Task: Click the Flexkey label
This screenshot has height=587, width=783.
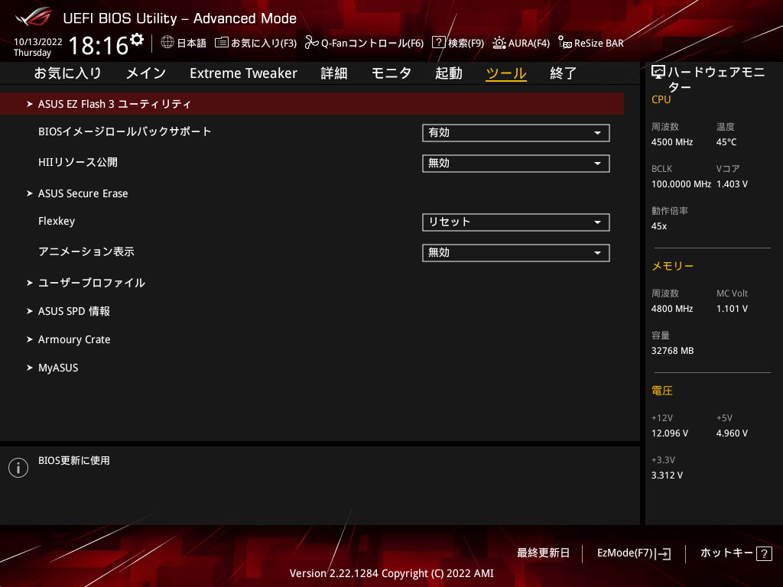Action: tap(57, 221)
